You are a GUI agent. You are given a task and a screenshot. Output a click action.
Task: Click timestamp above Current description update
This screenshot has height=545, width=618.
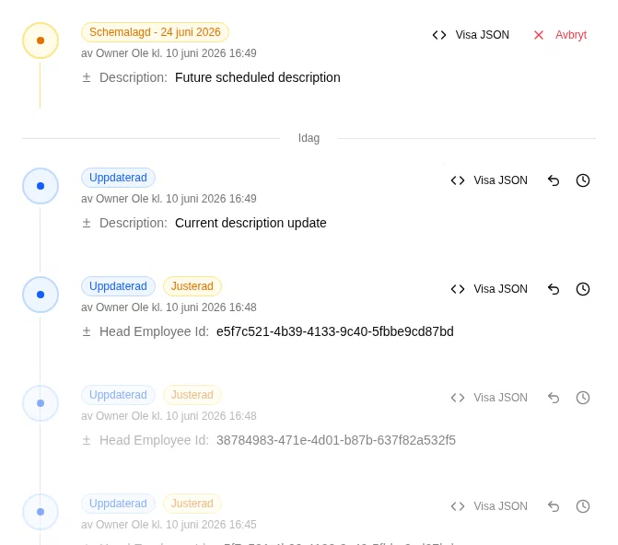coord(211,199)
